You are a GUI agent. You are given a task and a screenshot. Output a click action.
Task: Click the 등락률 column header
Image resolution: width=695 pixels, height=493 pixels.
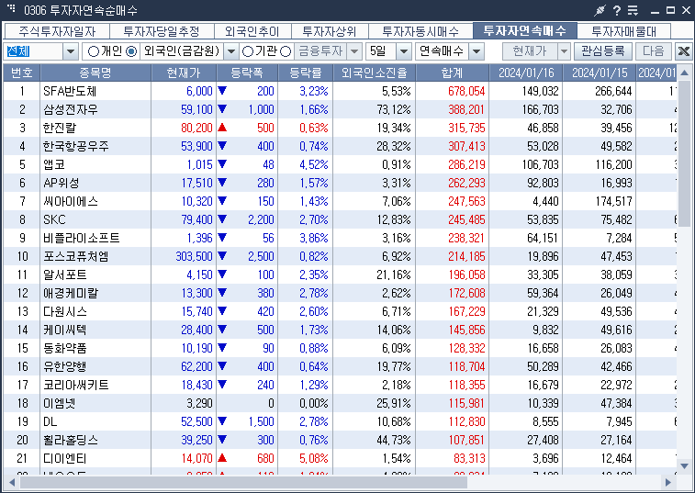click(x=306, y=73)
